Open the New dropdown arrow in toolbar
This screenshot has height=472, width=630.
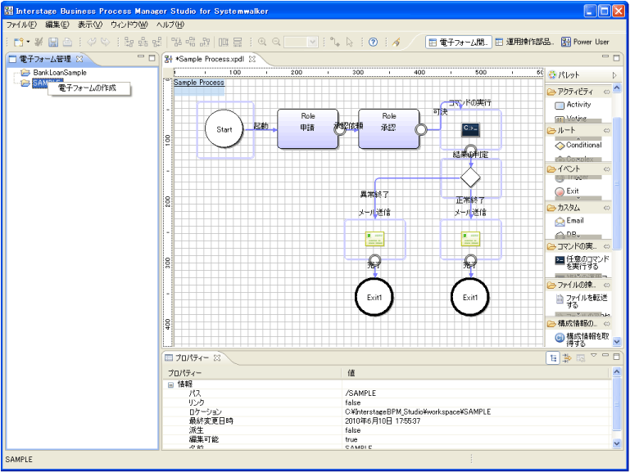[28, 42]
